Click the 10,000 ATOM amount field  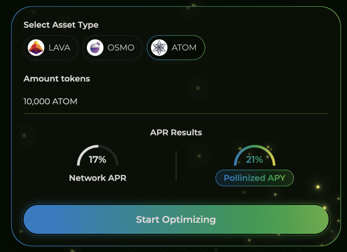pos(50,101)
